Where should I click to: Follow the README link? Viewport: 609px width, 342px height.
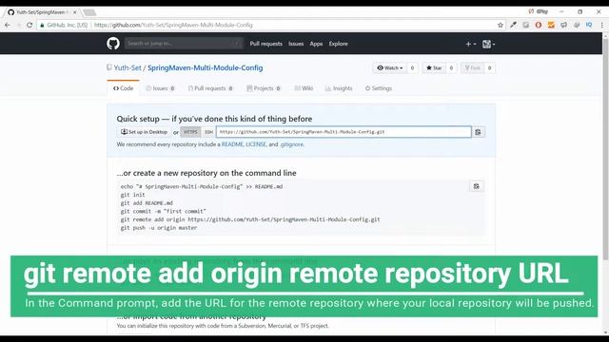pos(232,144)
